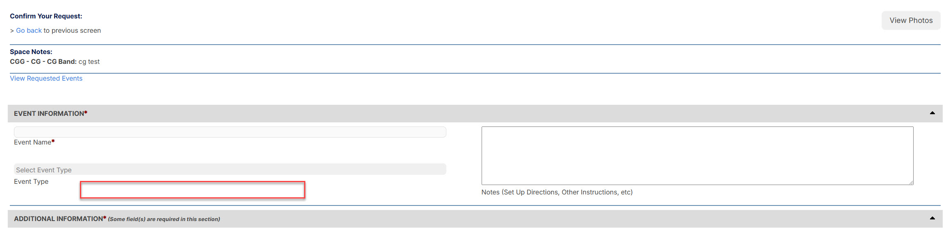Click the View Photos button
Viewport: 946px width, 228px height.
pos(911,20)
